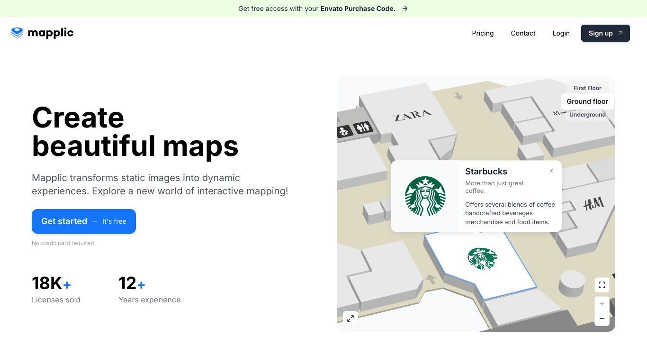Click the '12+' years figure
The image size is (647, 364).
click(132, 283)
